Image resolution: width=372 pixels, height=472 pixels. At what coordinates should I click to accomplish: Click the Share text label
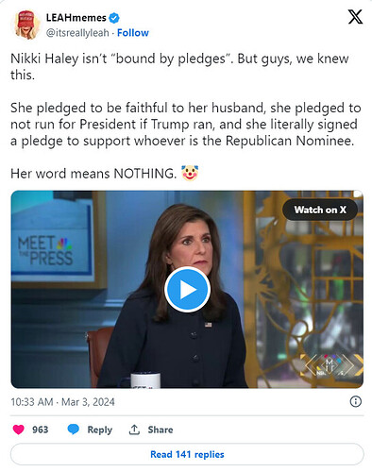[x=161, y=430]
